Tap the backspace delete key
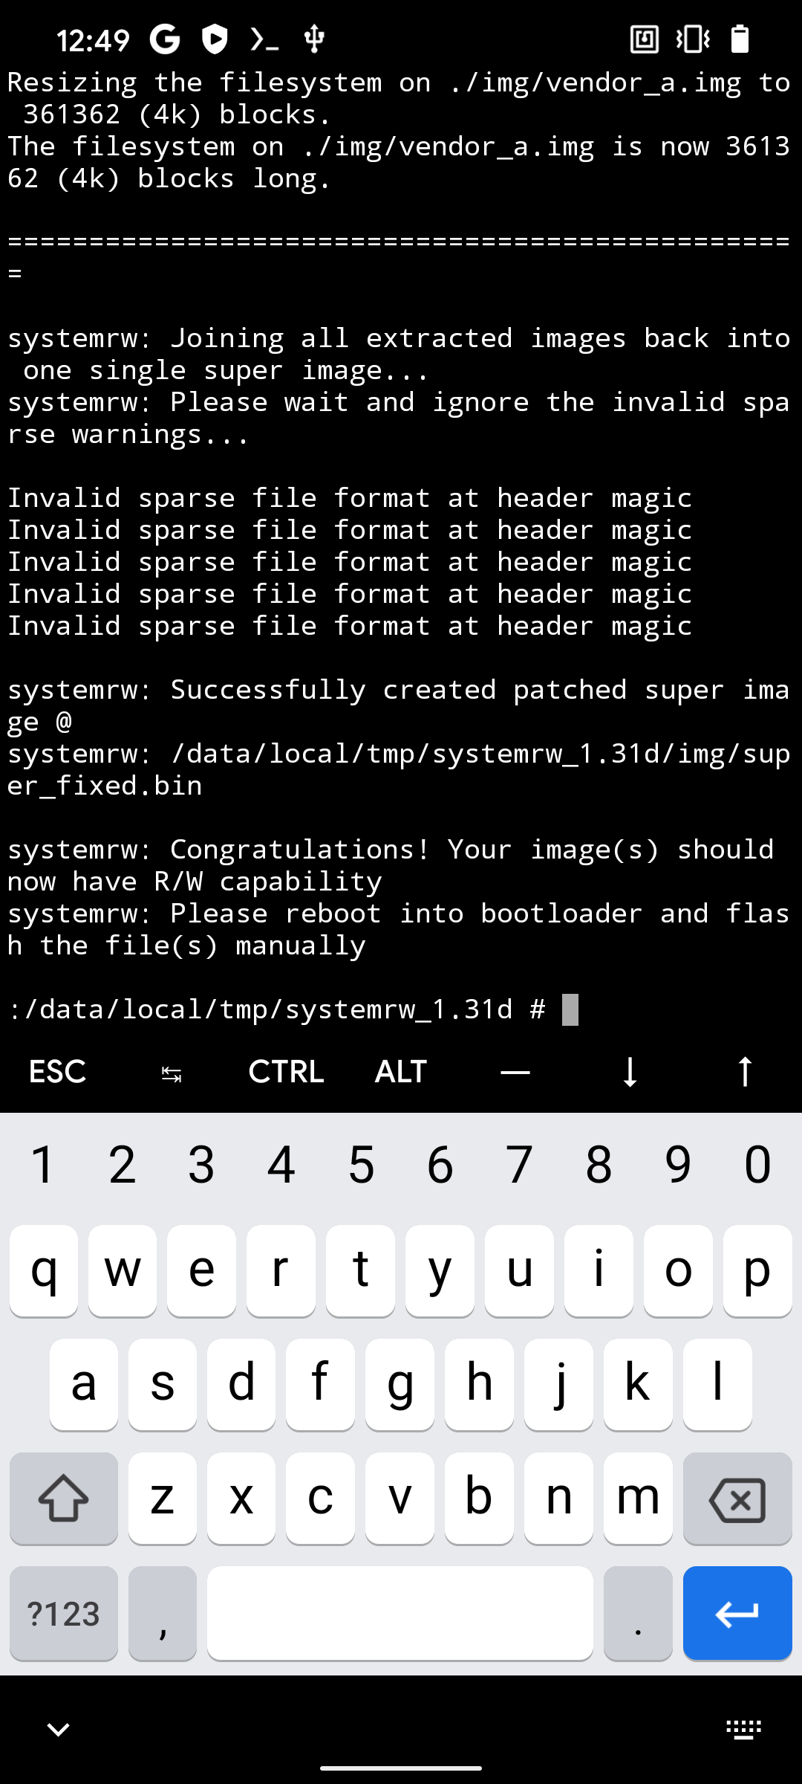This screenshot has width=802, height=1784. [x=737, y=1498]
